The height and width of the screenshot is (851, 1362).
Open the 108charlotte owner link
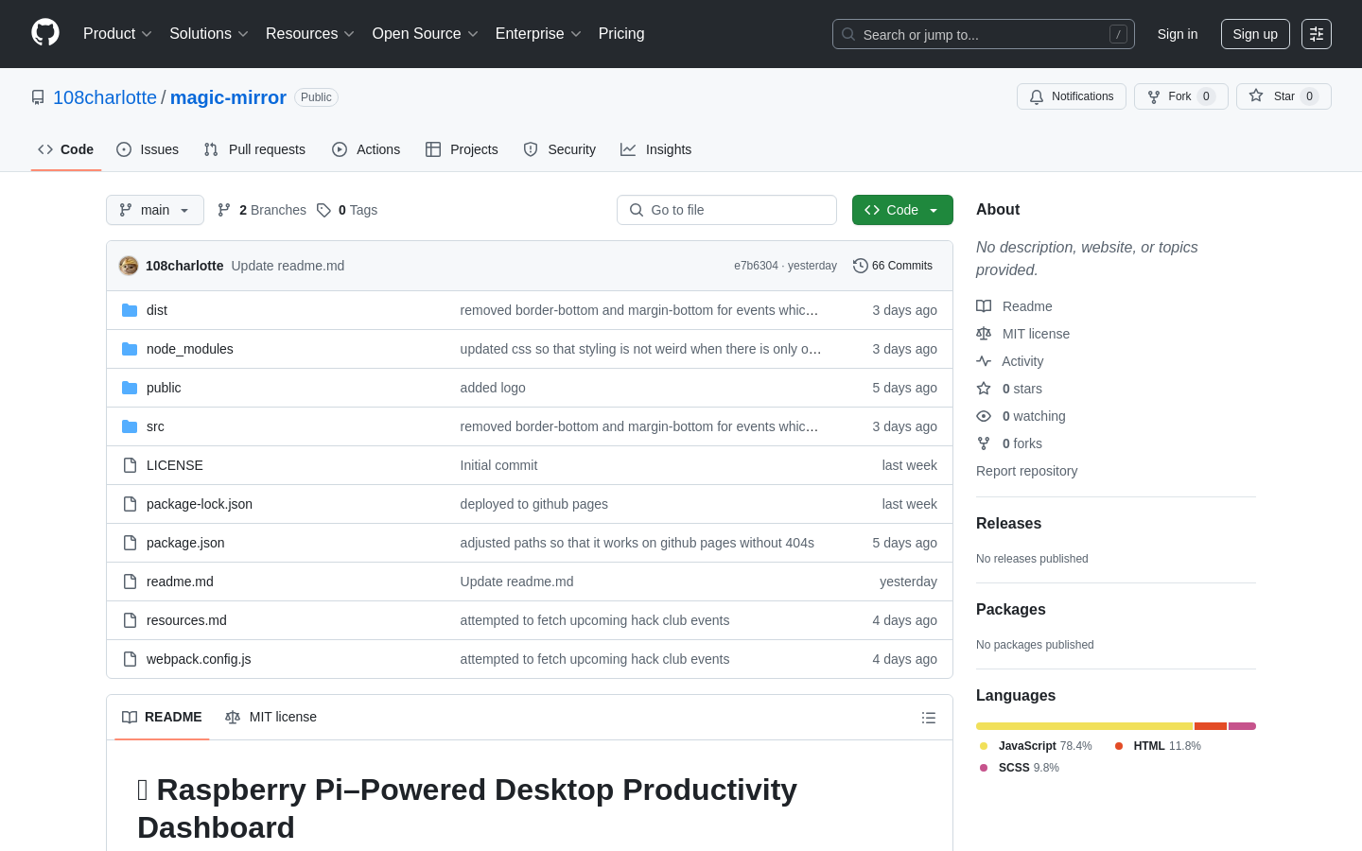(x=105, y=97)
